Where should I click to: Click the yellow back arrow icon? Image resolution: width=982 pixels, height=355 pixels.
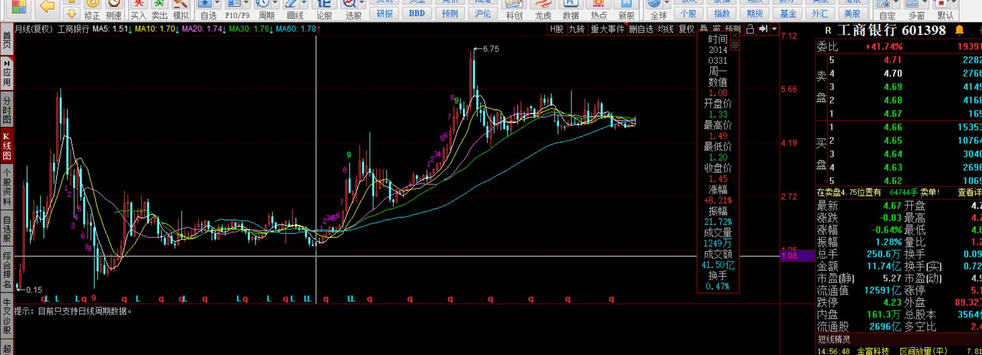coord(47,6)
